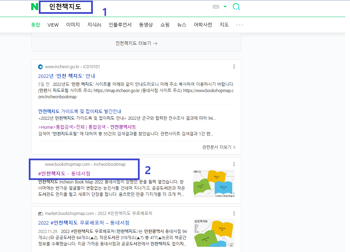Switch to the 뉴스 tab
This screenshot has width=350, height=252.
pos(182,25)
